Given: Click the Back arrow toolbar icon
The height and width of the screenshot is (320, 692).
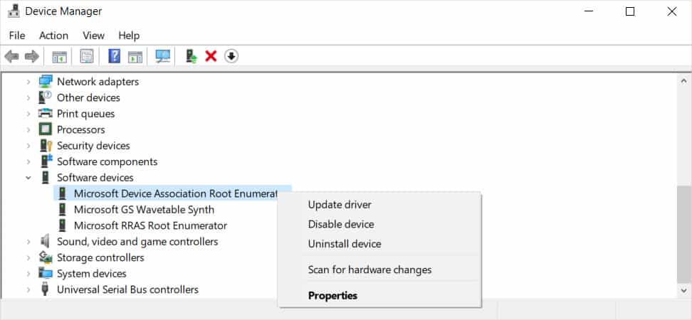Looking at the screenshot, I should [x=11, y=56].
